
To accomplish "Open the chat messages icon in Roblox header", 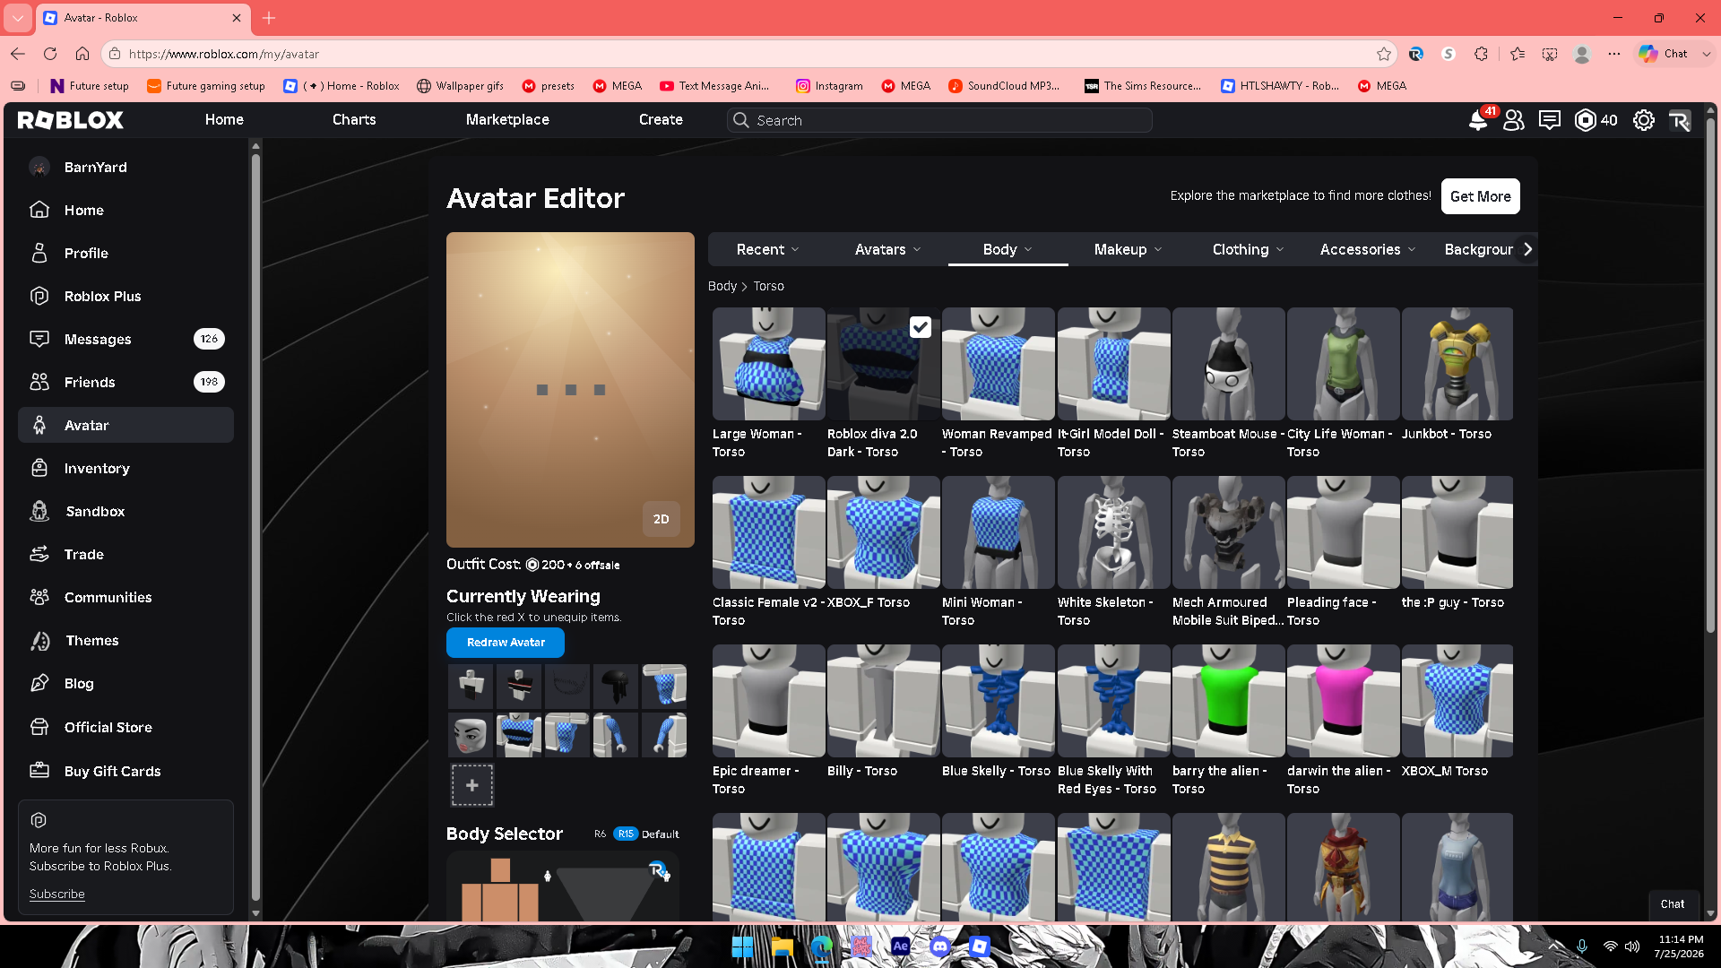I will (1550, 120).
